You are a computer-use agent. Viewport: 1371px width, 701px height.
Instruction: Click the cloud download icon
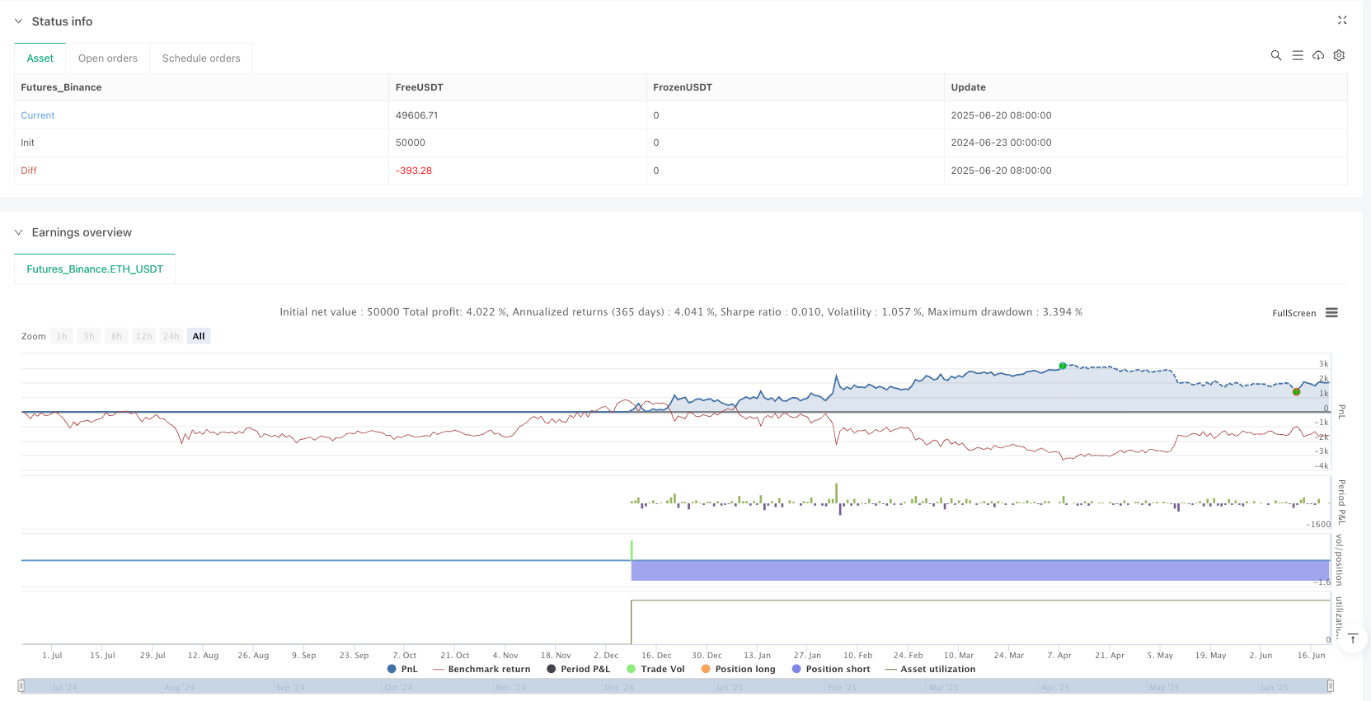(x=1318, y=55)
